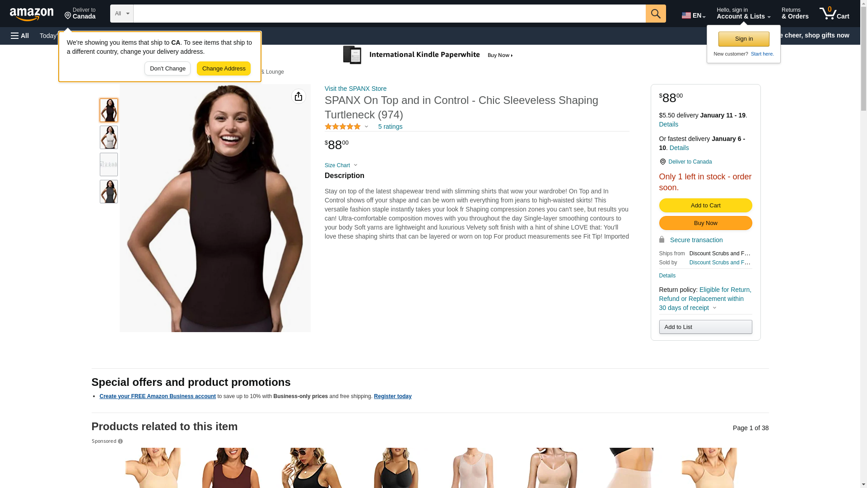Viewport: 867px width, 488px height.
Task: Click the Add to Cart button
Action: coord(705,206)
